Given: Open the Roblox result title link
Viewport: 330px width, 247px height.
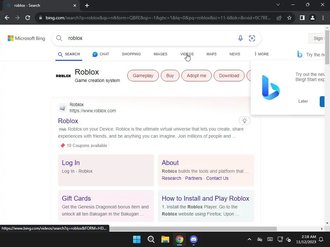Looking at the screenshot, I should (x=68, y=121).
